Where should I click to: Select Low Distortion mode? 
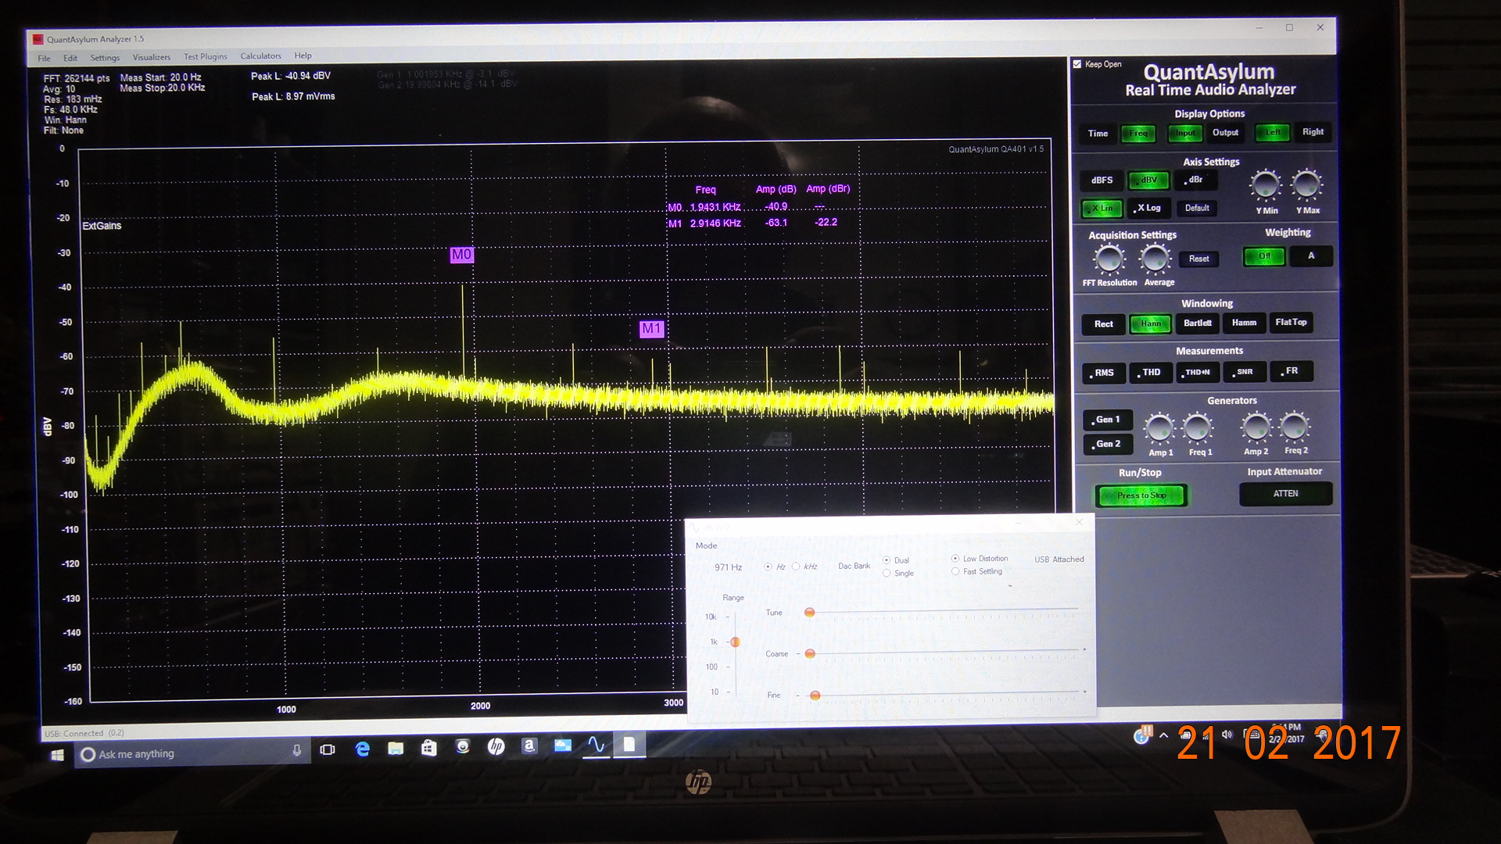[x=955, y=558]
